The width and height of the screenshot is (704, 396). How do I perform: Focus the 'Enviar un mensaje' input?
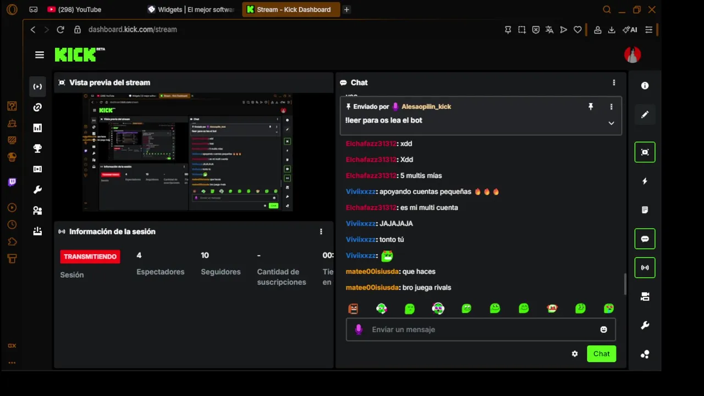481,329
